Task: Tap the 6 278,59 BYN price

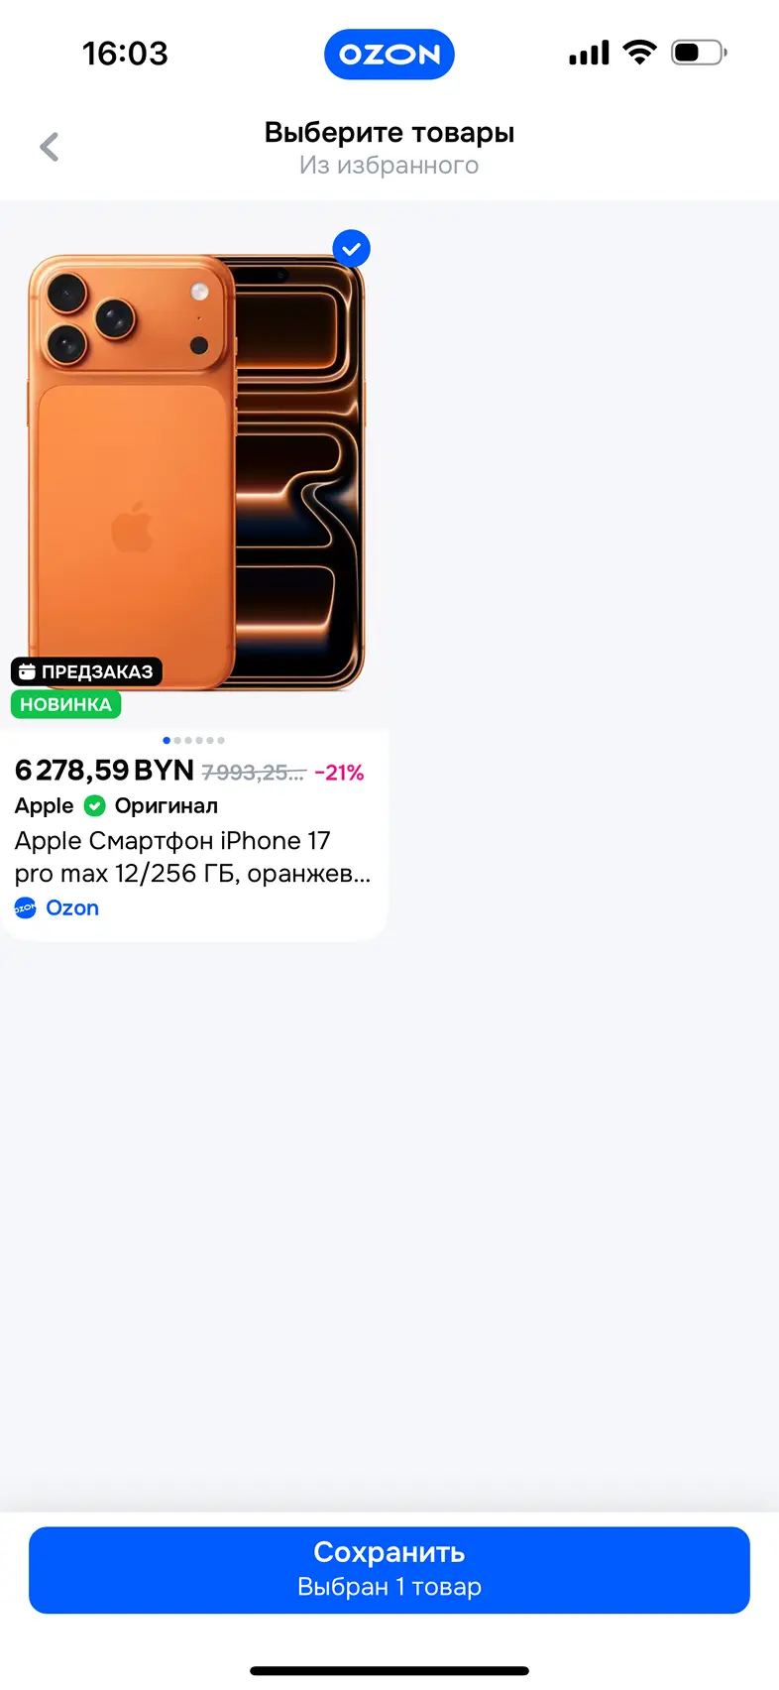Action: 104,771
